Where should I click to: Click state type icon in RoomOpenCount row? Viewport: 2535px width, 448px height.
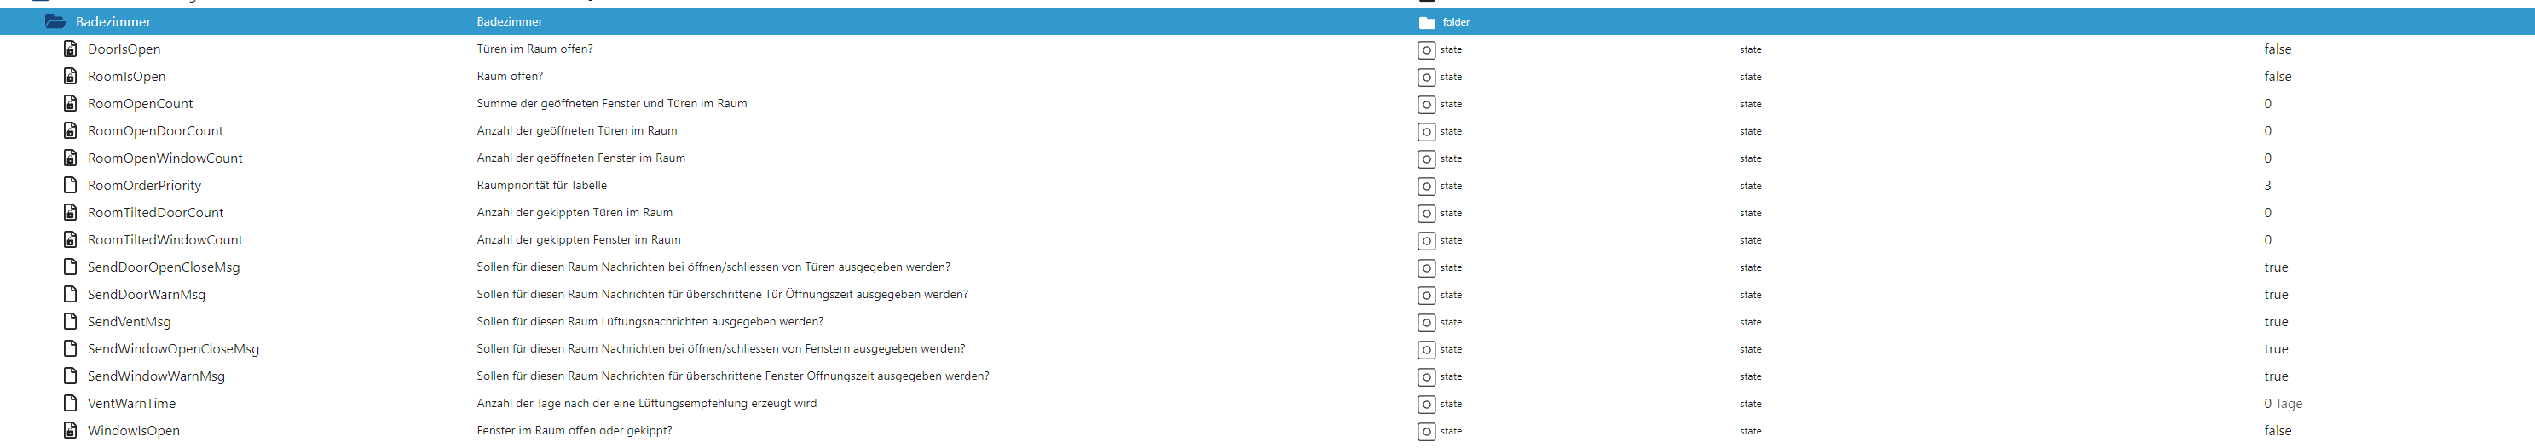point(1426,104)
